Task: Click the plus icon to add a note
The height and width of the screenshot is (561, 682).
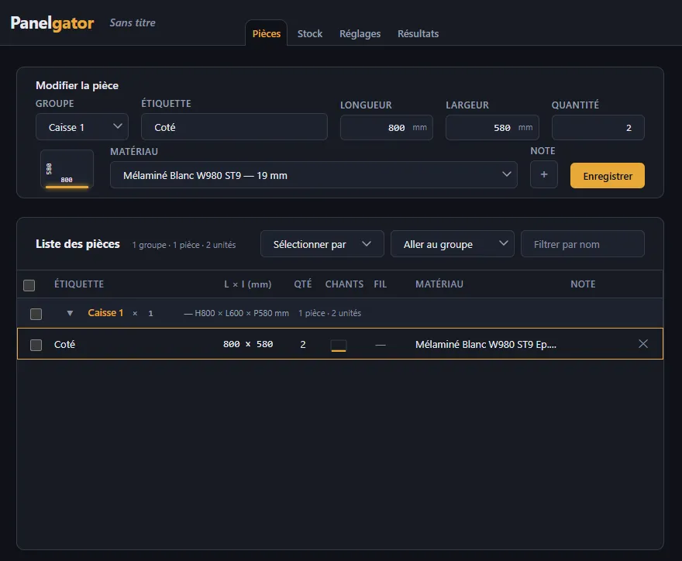Action: coord(544,174)
